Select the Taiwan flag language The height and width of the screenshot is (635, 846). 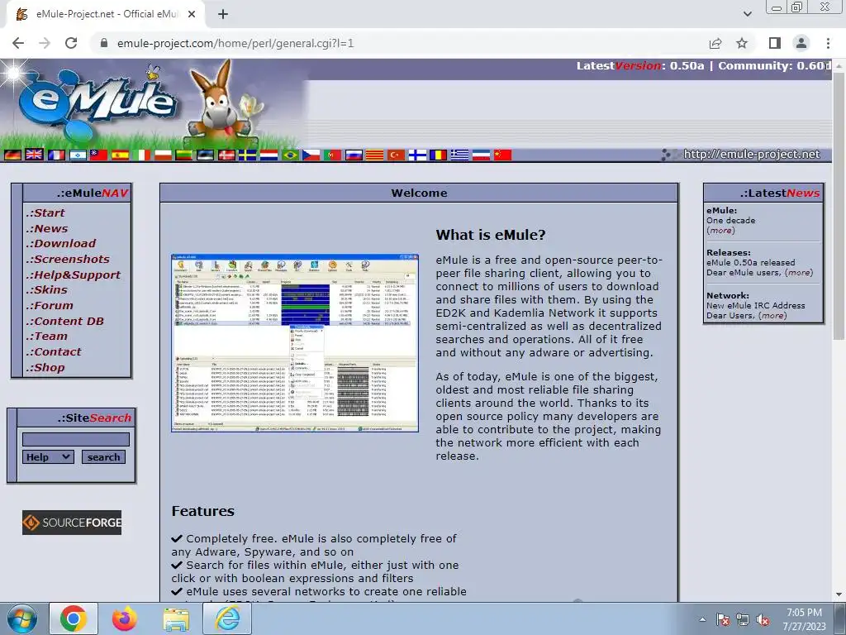pyautogui.click(x=99, y=155)
